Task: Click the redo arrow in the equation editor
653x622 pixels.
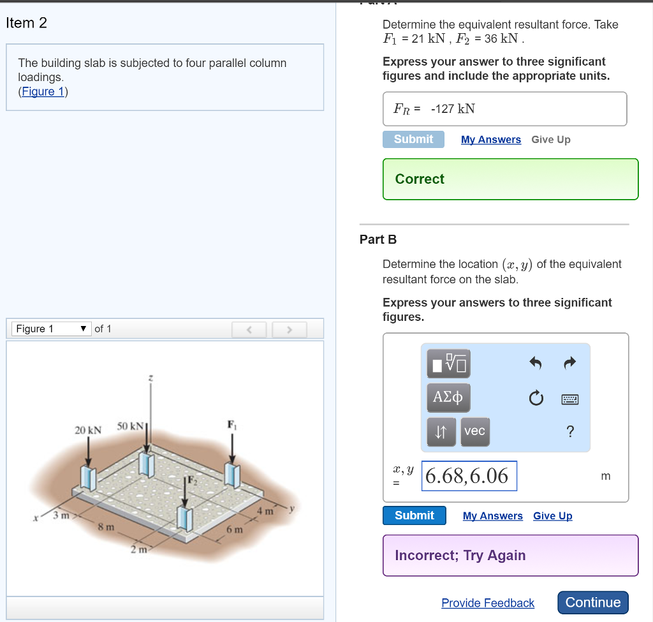Action: (x=569, y=363)
